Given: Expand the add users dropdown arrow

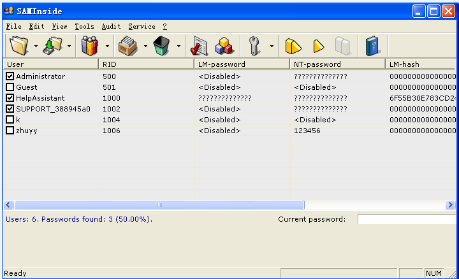Looking at the screenshot, I should tap(108, 46).
